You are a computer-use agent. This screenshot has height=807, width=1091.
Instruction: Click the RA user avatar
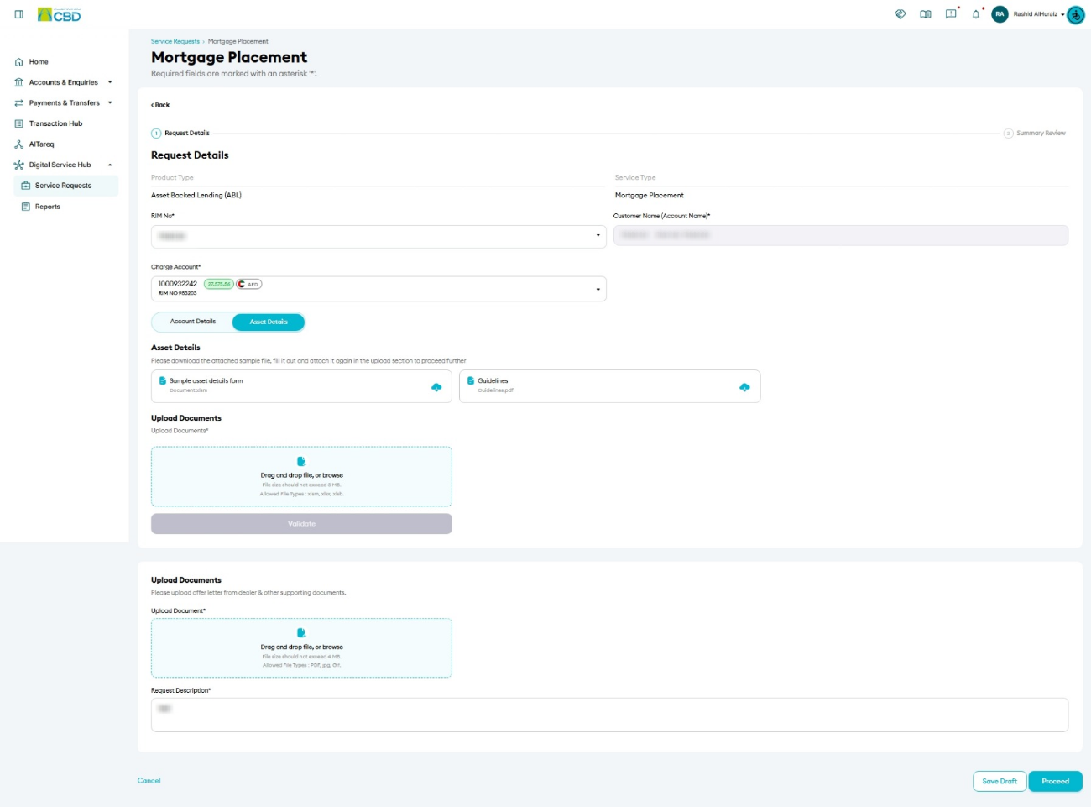click(1000, 14)
